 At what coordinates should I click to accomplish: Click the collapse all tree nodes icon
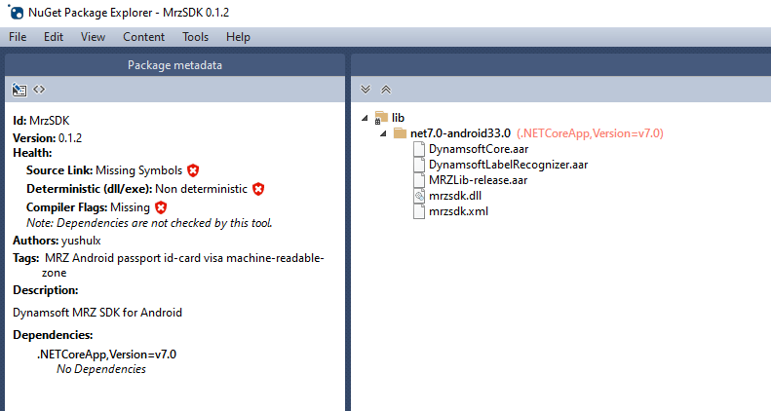385,90
